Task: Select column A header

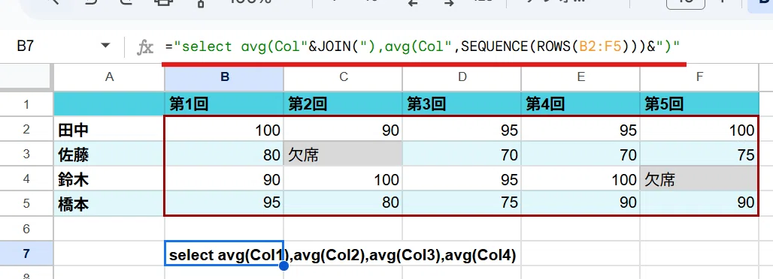Action: click(109, 76)
